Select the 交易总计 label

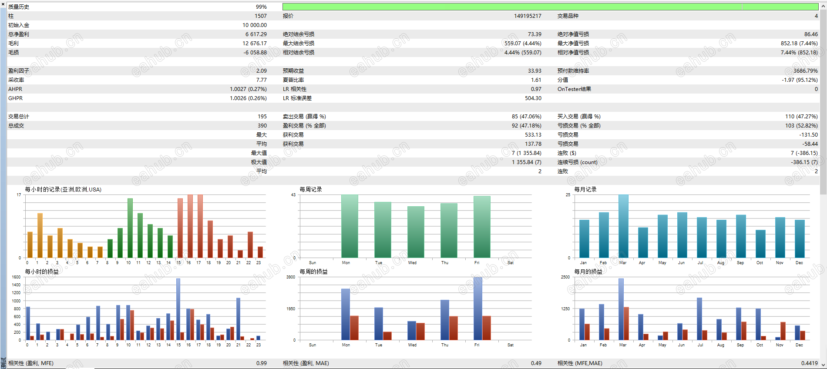19,117
